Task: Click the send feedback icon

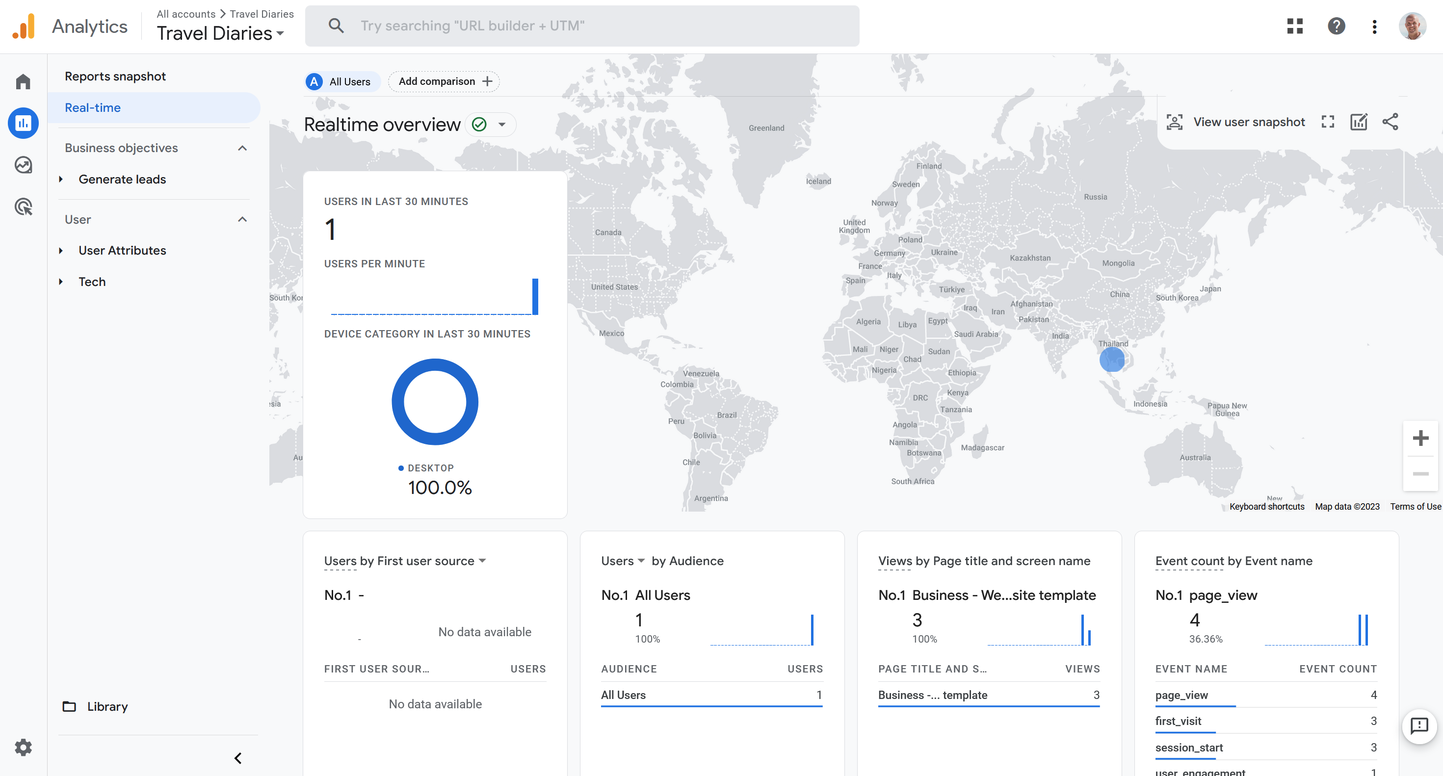Action: point(1419,726)
